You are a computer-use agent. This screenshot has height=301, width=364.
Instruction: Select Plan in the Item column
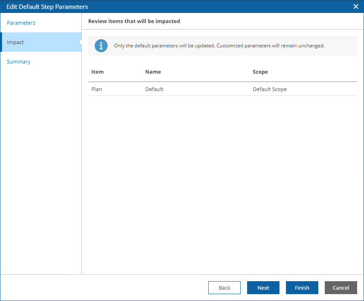click(x=97, y=89)
